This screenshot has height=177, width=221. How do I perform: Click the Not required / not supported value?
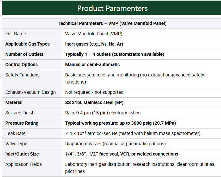94,92
